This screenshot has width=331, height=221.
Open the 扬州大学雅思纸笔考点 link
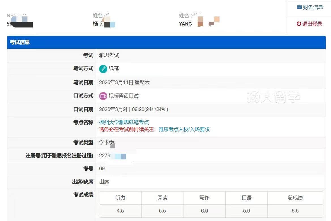point(124,122)
